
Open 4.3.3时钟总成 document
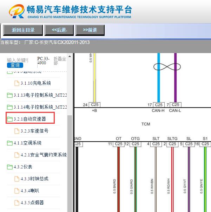(34, 179)
